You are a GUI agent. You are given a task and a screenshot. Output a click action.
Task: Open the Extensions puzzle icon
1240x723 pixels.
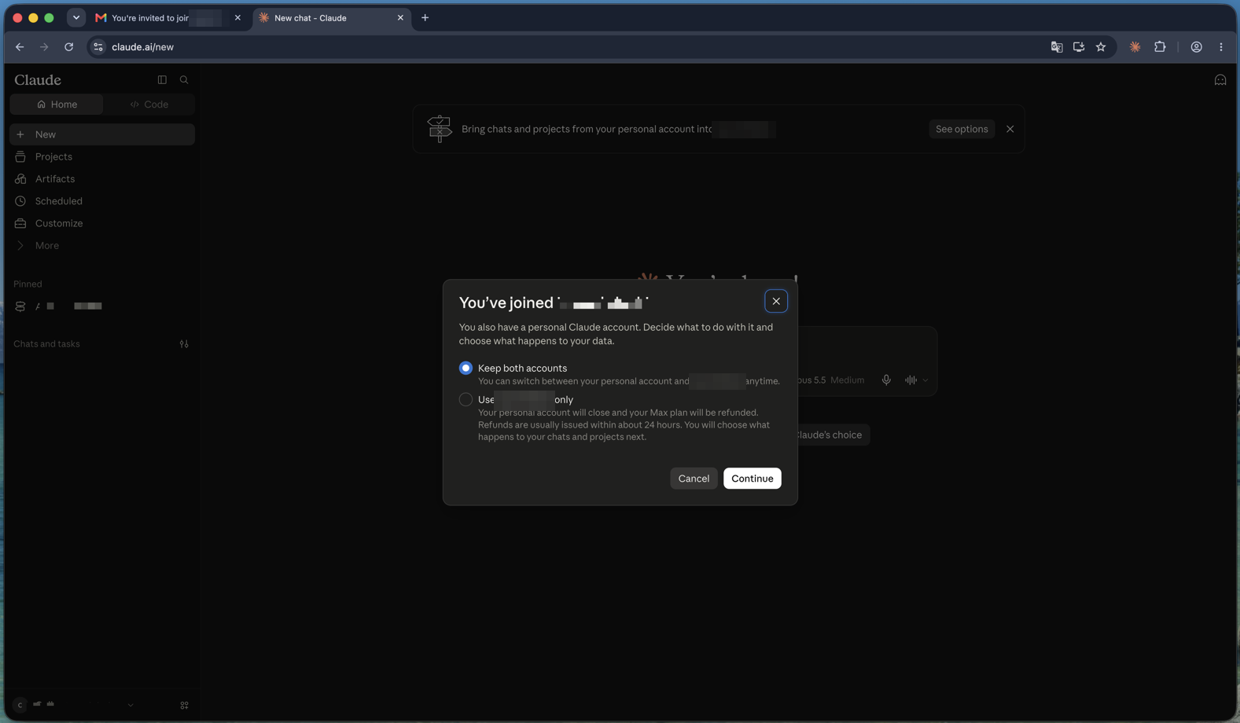coord(1160,47)
